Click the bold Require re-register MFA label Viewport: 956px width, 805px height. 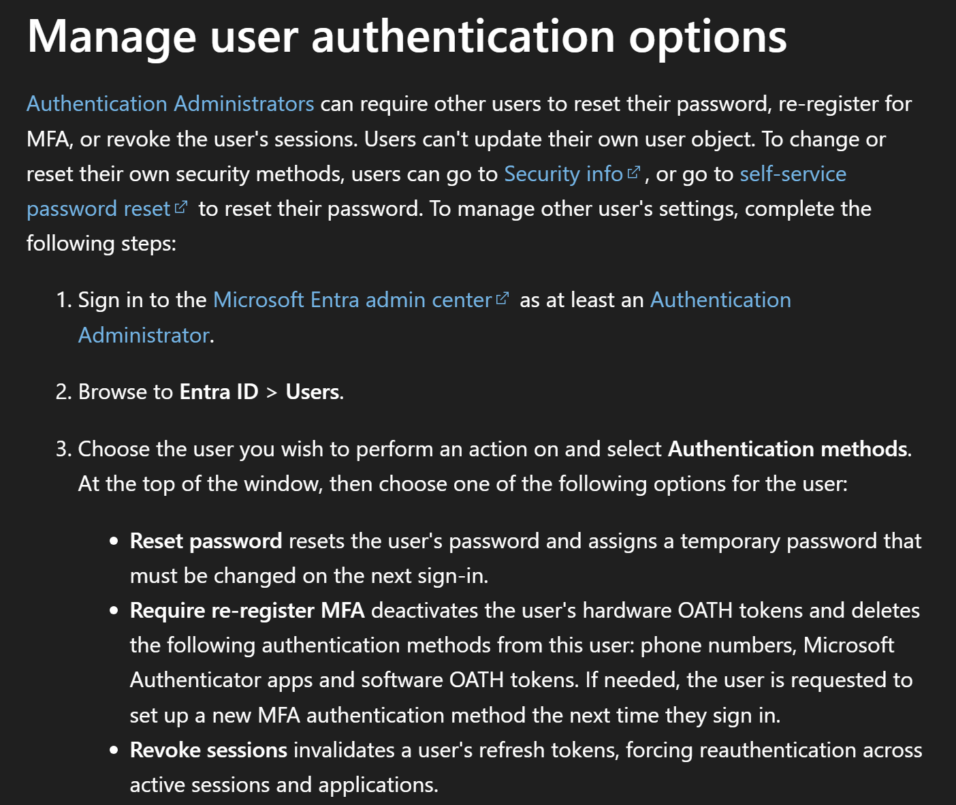(247, 611)
